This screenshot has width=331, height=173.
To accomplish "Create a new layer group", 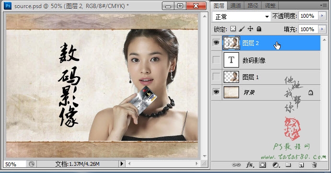I will (288, 165).
